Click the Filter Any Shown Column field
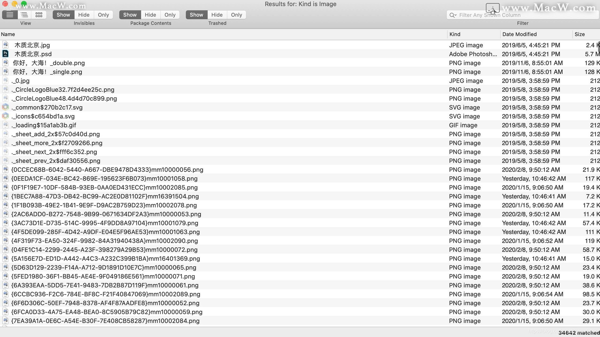Viewport: 600px width, 337px height. 525,15
